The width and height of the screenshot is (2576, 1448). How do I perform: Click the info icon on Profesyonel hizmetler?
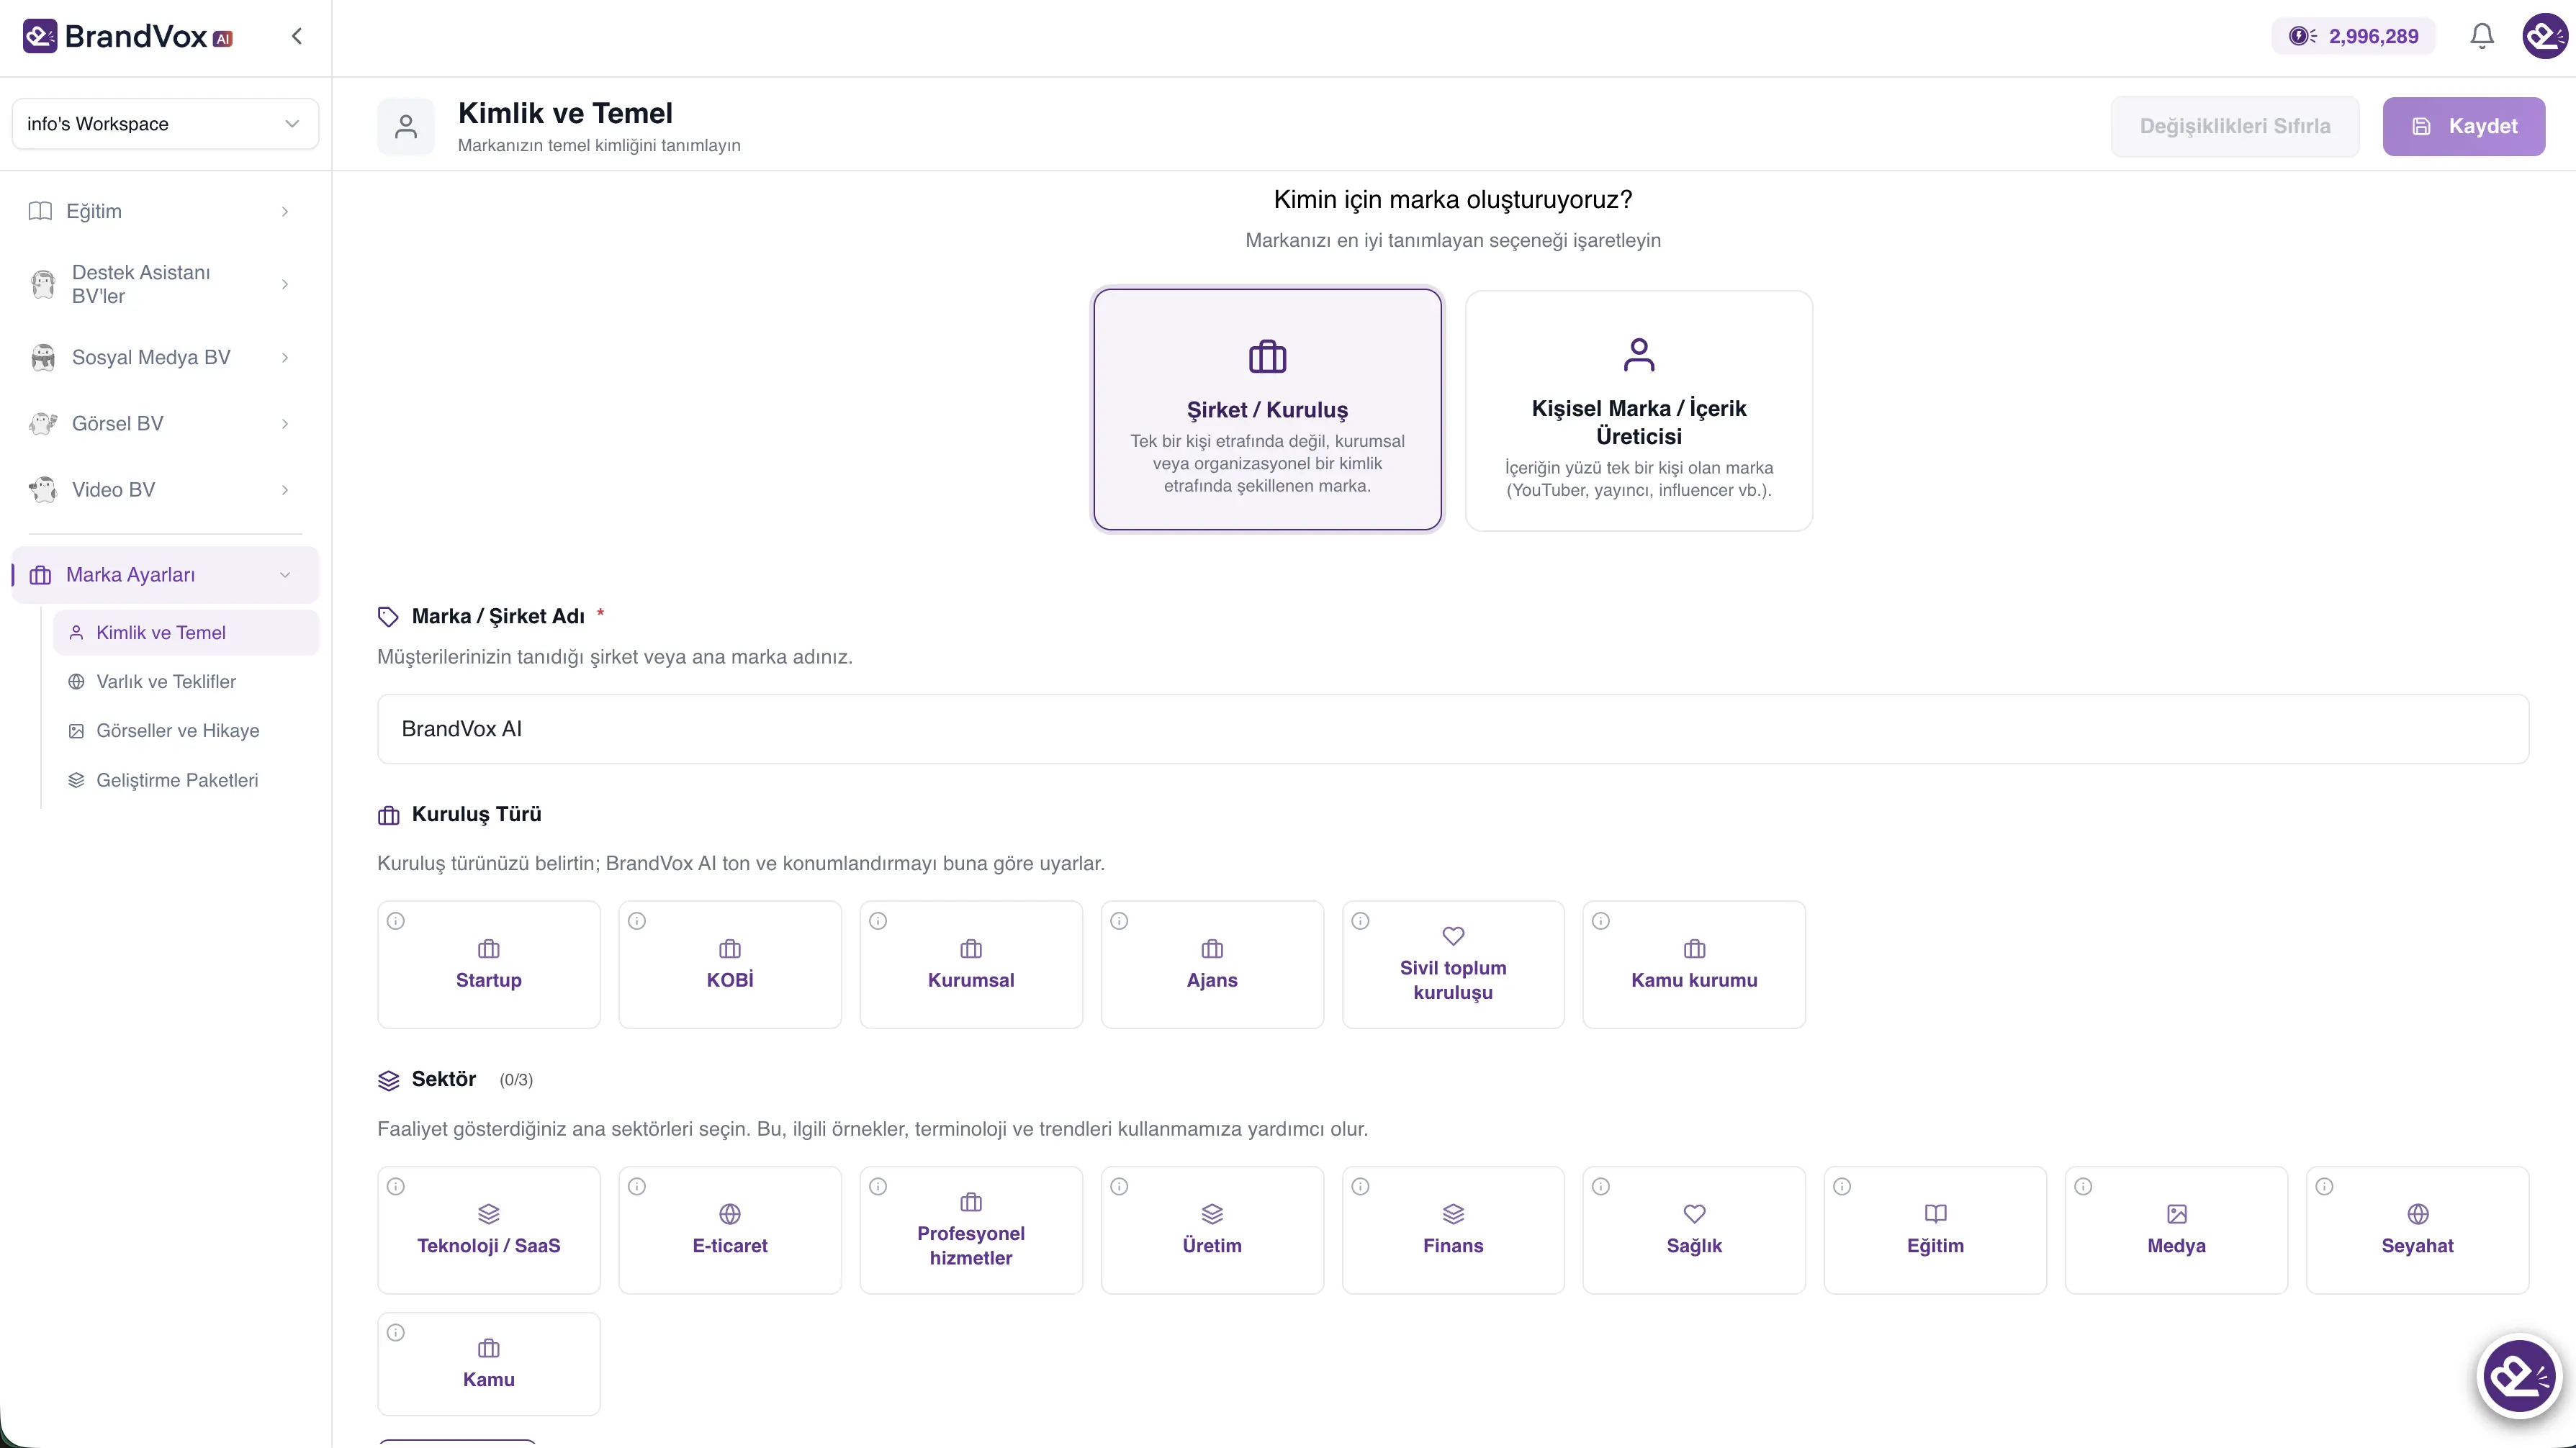pyautogui.click(x=878, y=1186)
